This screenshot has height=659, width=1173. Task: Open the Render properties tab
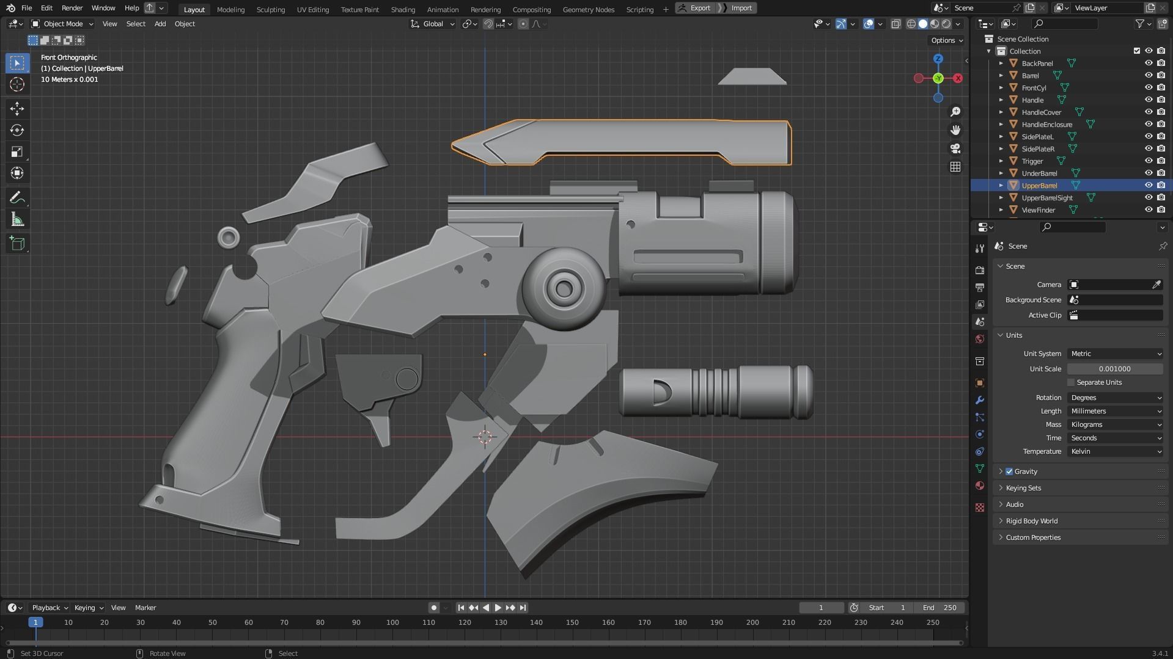[980, 270]
